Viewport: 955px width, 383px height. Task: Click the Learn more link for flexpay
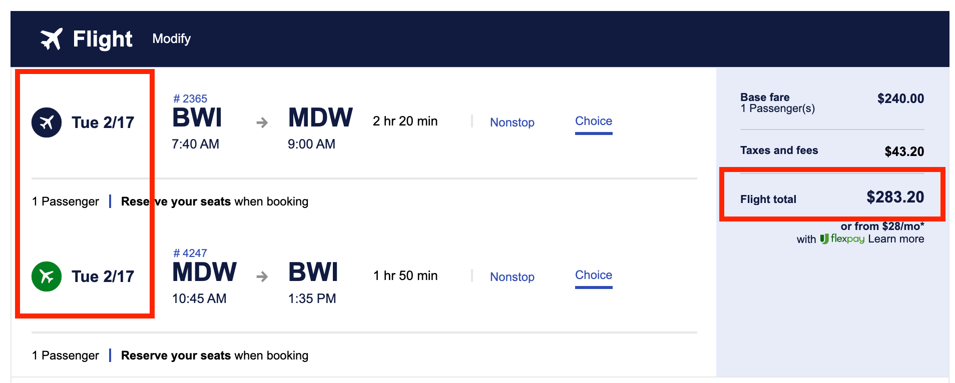click(895, 238)
